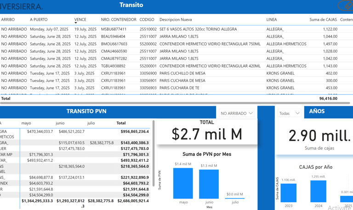Select container CMAU8797282

click(114, 58)
